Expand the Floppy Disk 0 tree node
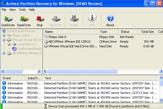The image size is (163, 109). coord(4,36)
